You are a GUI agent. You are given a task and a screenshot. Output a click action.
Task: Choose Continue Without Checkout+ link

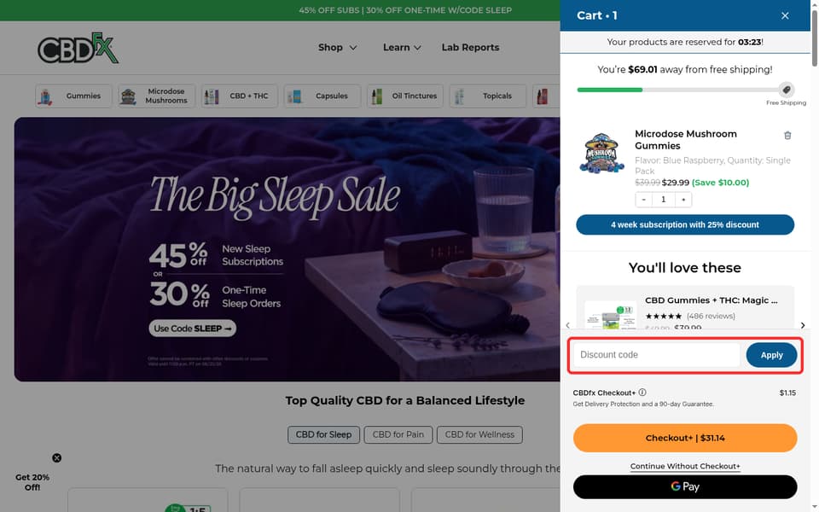click(685, 466)
